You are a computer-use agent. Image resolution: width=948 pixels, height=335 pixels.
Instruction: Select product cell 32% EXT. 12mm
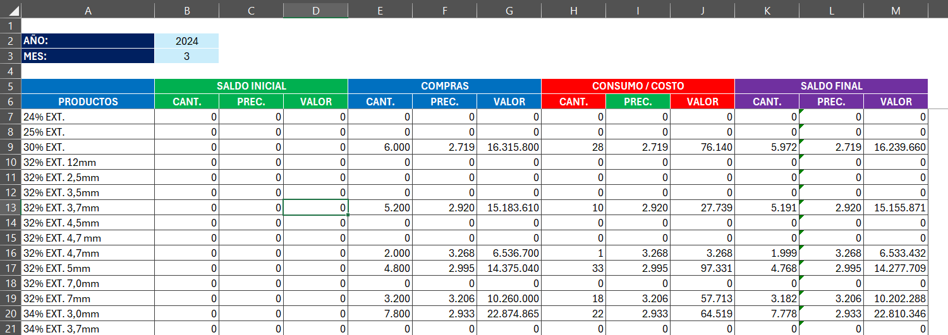click(88, 162)
